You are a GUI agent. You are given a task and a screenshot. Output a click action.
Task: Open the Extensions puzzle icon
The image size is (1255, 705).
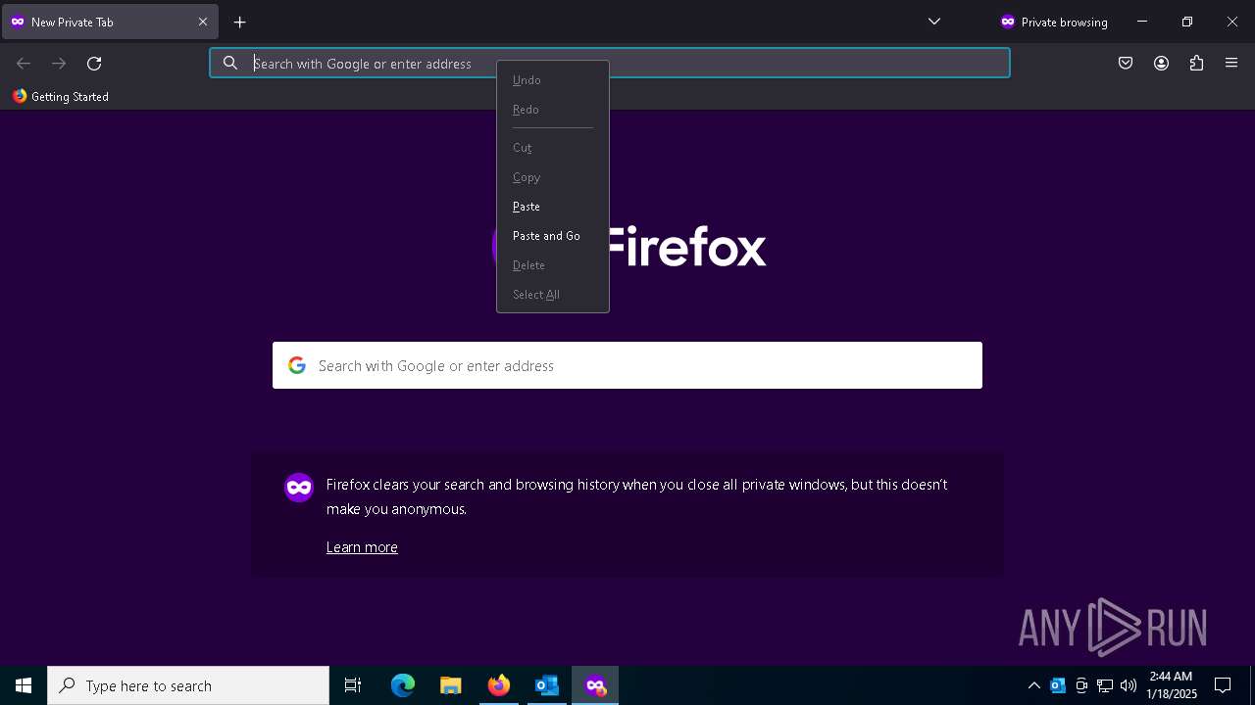click(x=1196, y=64)
